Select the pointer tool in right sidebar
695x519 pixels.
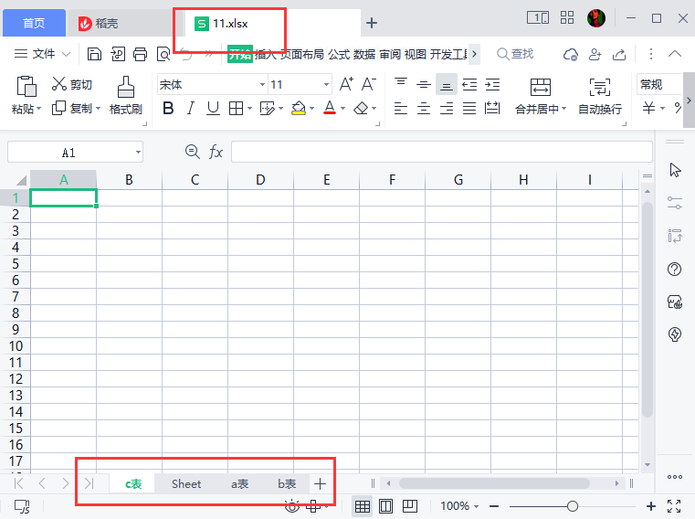click(x=675, y=170)
